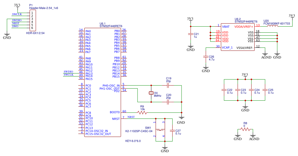The image size is (298, 156).
Task: Select the R8 zero-ohm resistor
Action: coord(245,129)
